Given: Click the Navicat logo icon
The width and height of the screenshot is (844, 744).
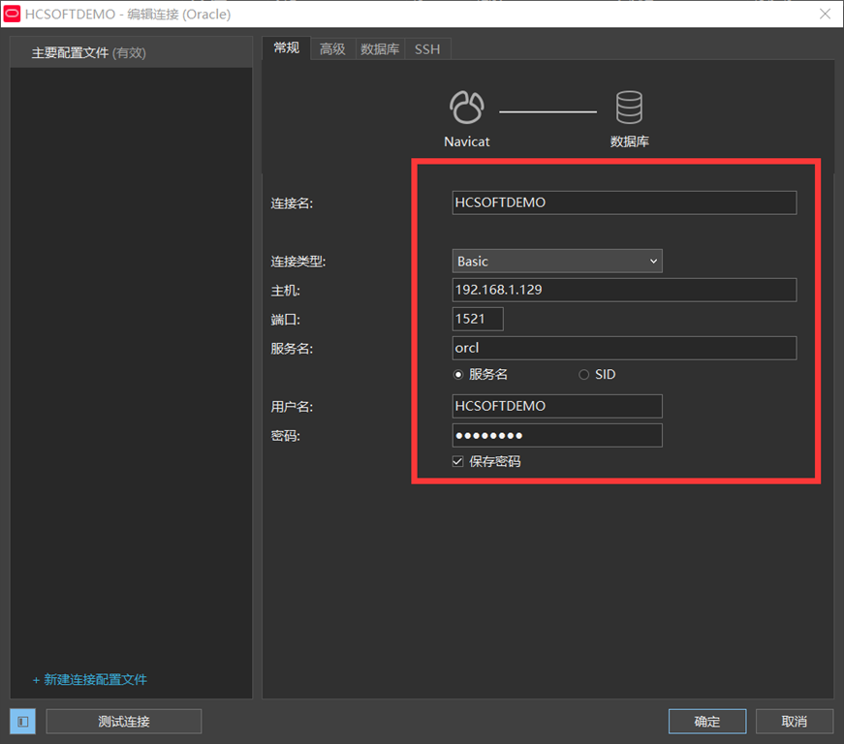Looking at the screenshot, I should [467, 108].
